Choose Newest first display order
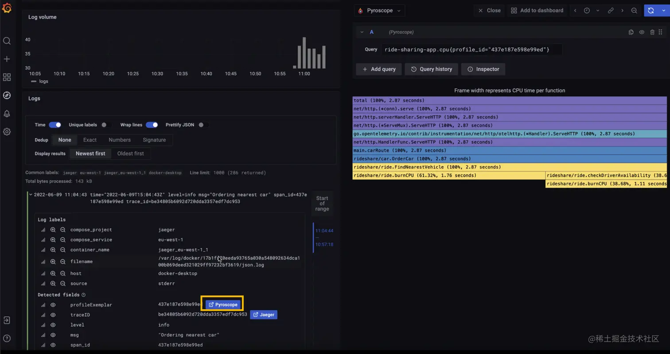The image size is (670, 354). click(90, 154)
